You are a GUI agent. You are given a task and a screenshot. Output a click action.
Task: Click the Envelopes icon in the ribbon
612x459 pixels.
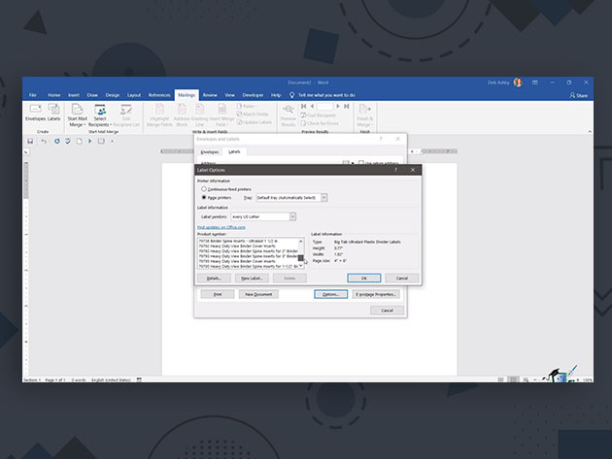(x=35, y=113)
